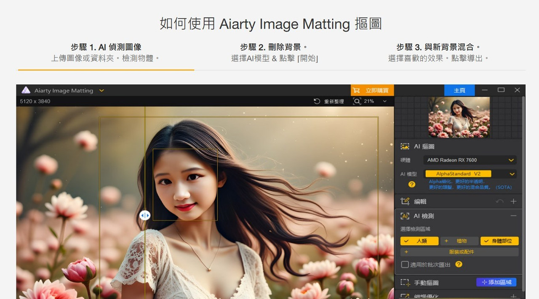Click the 手動摳圖 section icon
Viewport: 539px width, 299px height.
(x=405, y=283)
